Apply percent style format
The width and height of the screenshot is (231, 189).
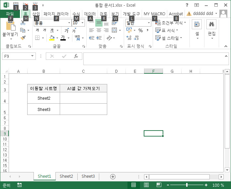pyautogui.click(x=140, y=30)
